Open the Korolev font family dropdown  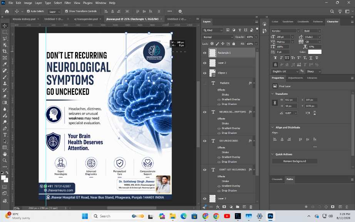[285, 31]
